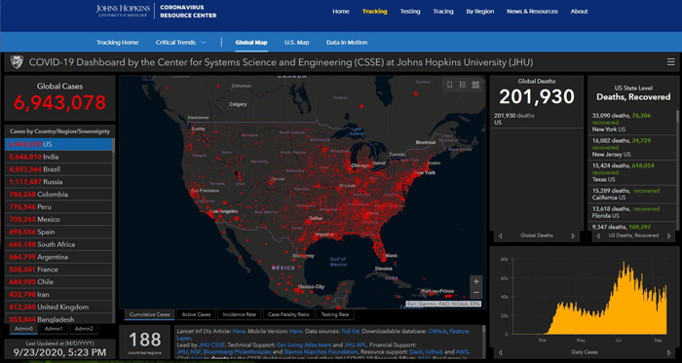Expand the Critical Trends dropdown

(x=180, y=43)
